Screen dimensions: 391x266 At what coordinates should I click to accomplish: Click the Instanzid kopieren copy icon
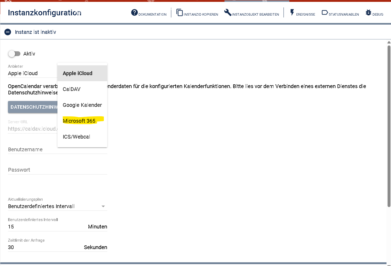(180, 12)
